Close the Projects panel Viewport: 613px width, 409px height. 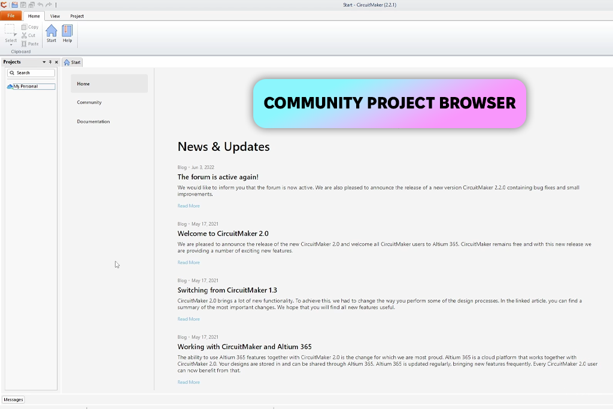point(56,62)
